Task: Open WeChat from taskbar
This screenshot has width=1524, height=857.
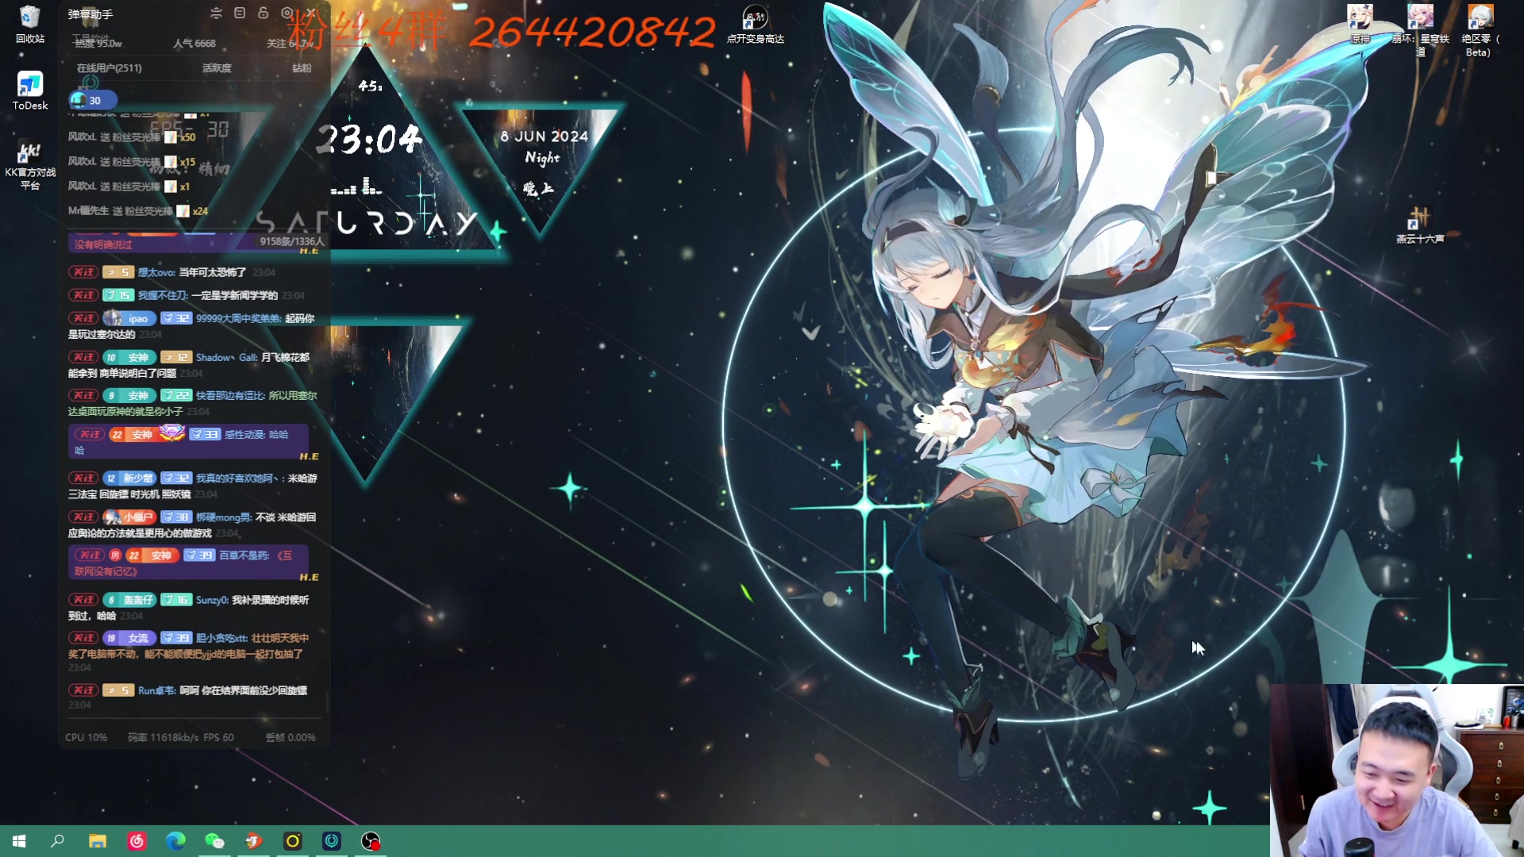Action: (214, 841)
